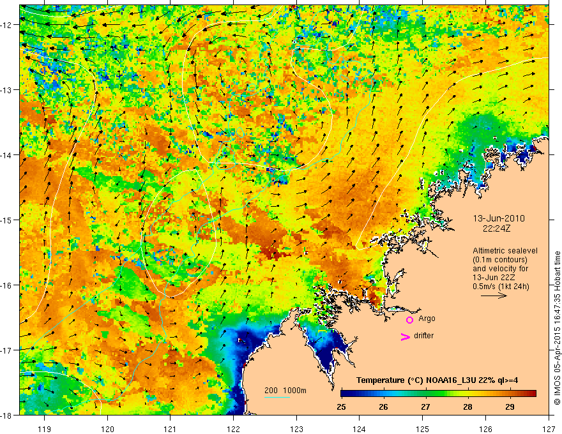Click the colorbar tick label 25

pyautogui.click(x=341, y=407)
